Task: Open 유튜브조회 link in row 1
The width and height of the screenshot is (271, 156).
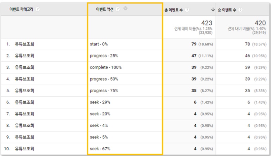Action: click(x=25, y=44)
